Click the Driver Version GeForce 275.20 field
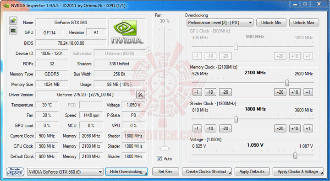 (85, 95)
